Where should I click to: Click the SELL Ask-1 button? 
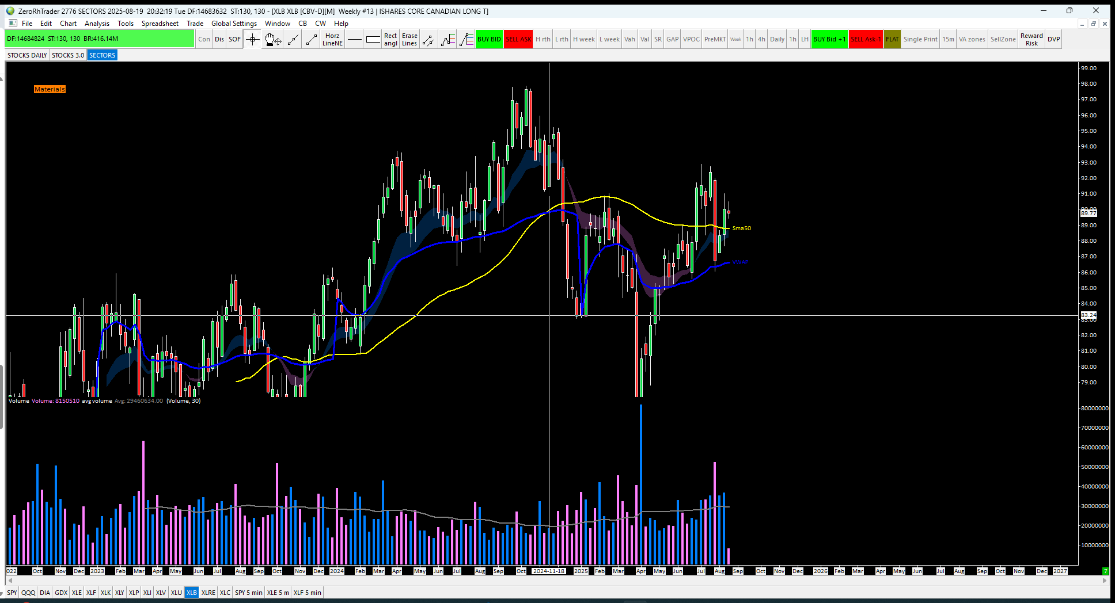(x=866, y=39)
